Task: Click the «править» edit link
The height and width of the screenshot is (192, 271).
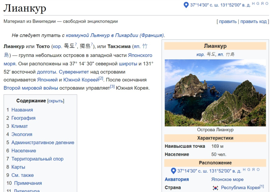Action: click(x=228, y=22)
